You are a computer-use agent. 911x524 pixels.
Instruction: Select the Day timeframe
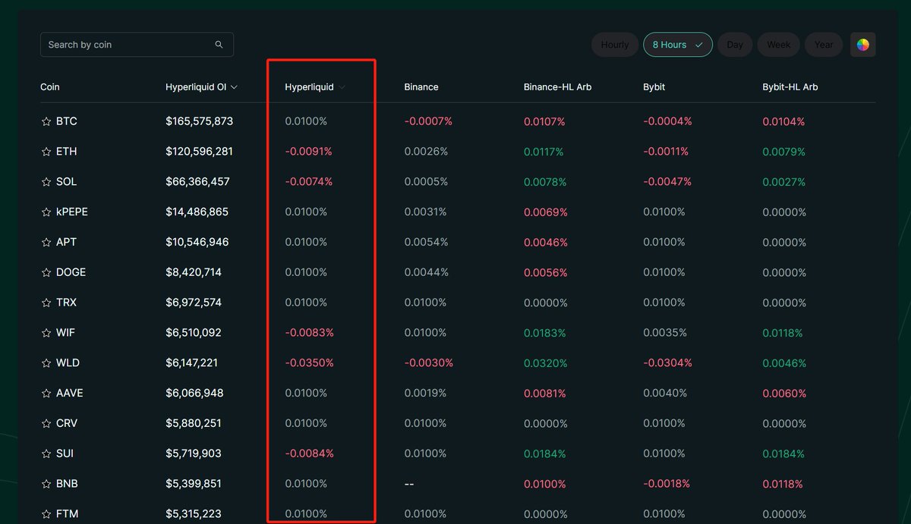(x=735, y=45)
